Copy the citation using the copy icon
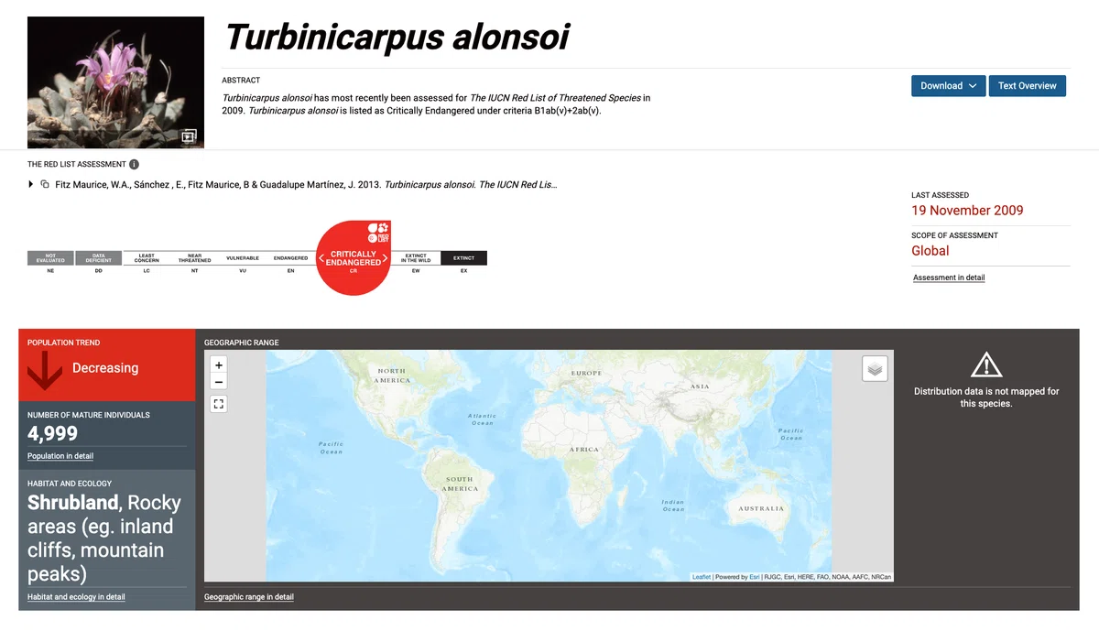1099x631 pixels. point(45,185)
